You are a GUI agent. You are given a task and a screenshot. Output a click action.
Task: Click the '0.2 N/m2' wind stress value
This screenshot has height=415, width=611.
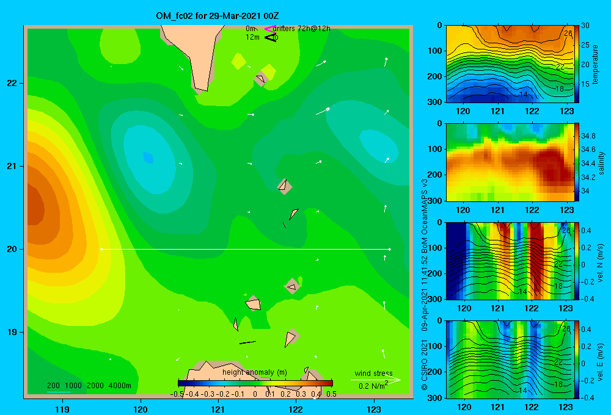pos(373,386)
